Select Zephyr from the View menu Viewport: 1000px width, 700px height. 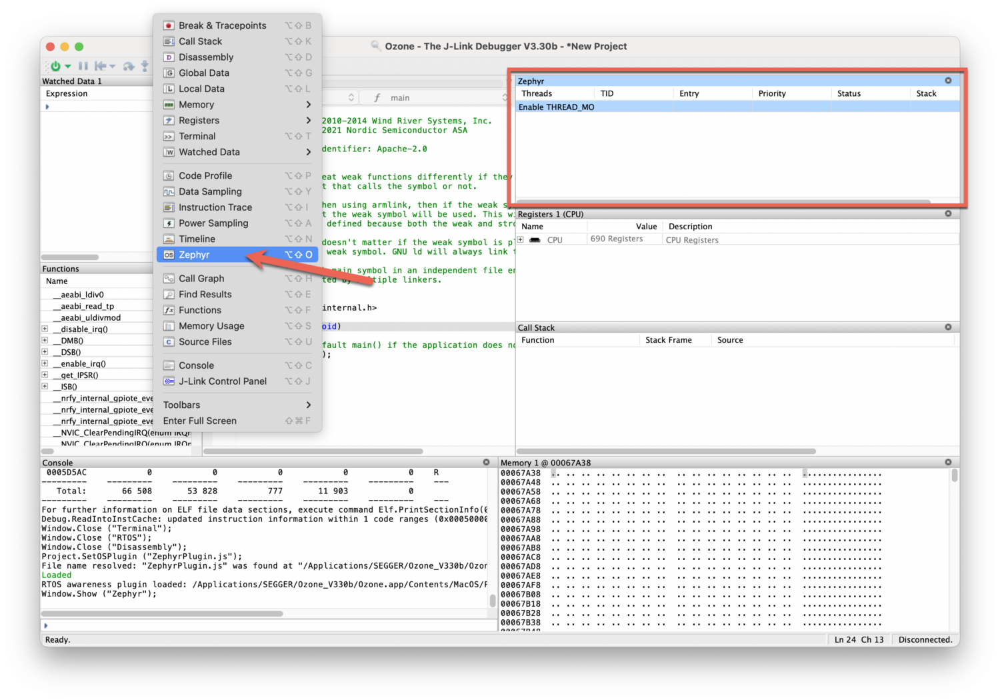point(194,254)
